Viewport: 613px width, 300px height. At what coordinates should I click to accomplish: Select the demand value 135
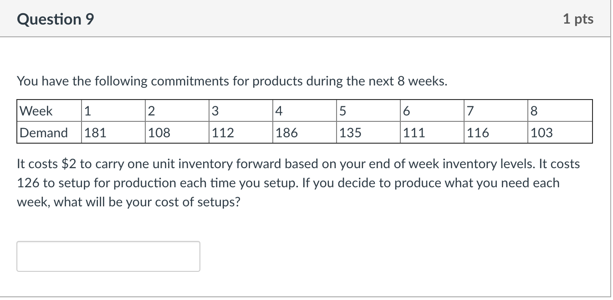(x=351, y=133)
